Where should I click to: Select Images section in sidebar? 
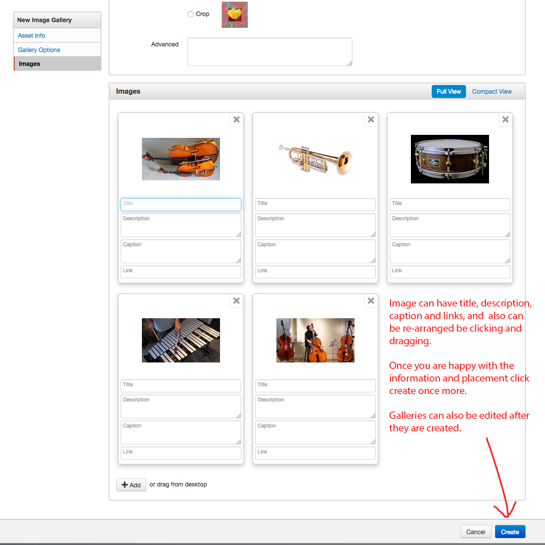[57, 64]
